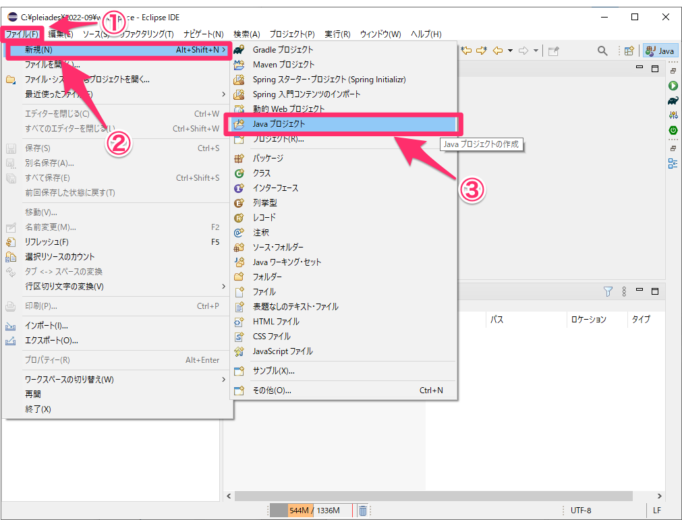
Task: Toggle the pin editor toolbar icon
Action: tap(553, 51)
